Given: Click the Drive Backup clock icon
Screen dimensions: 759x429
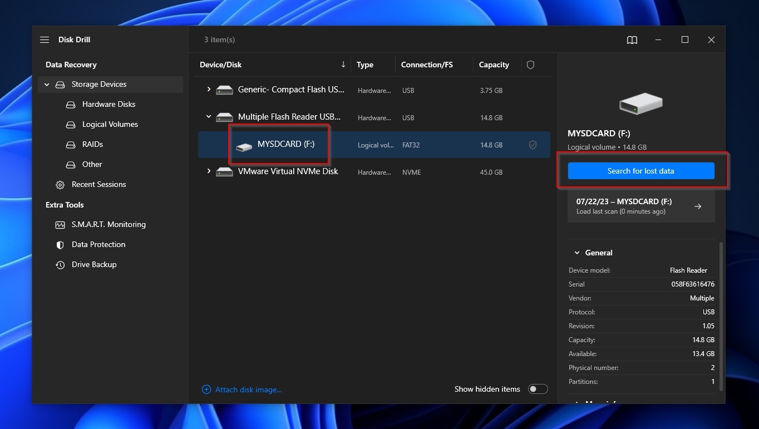Looking at the screenshot, I should click(x=60, y=265).
